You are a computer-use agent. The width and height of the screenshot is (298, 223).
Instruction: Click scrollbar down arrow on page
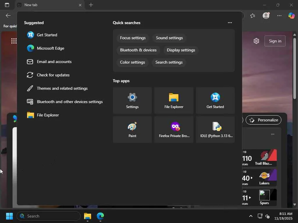pos(295,205)
